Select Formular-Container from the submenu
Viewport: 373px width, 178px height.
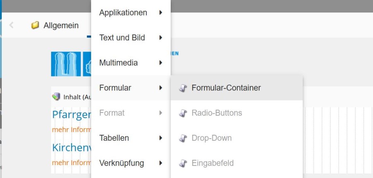coord(226,88)
